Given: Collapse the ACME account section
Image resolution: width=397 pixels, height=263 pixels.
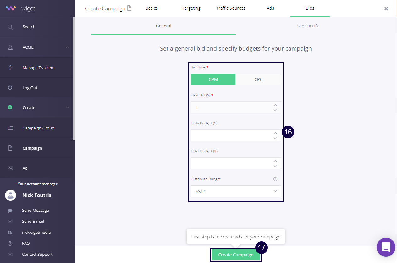Looking at the screenshot, I should (x=68, y=47).
